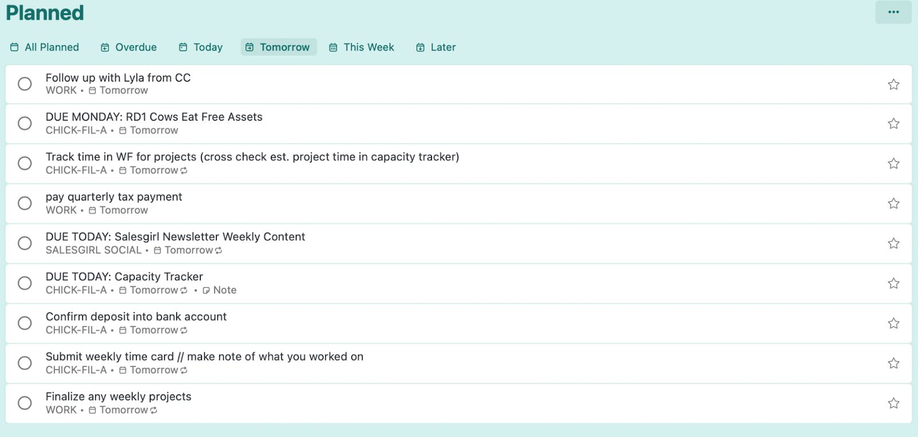
Task: Star the 'Finalize any weekly projects' task
Action: [893, 403]
